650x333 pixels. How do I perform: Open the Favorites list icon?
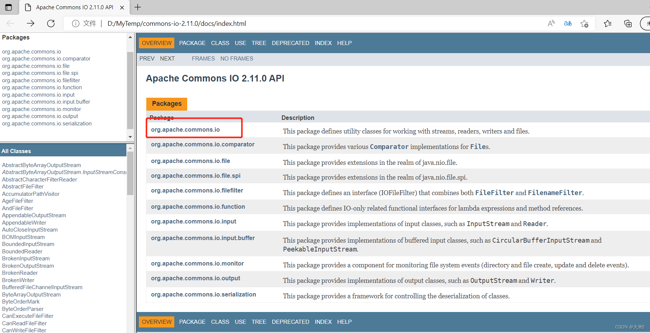[x=608, y=24]
